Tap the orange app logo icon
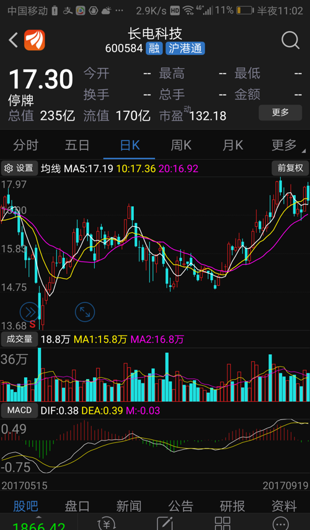The height and width of the screenshot is (530, 310). [x=34, y=40]
